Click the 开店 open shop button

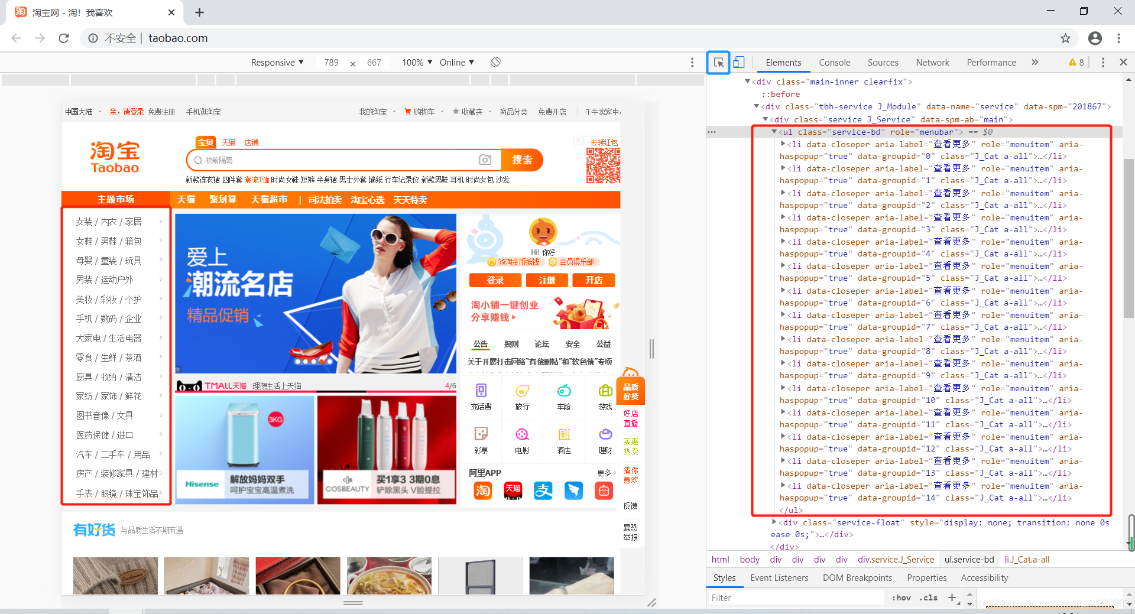pos(594,280)
